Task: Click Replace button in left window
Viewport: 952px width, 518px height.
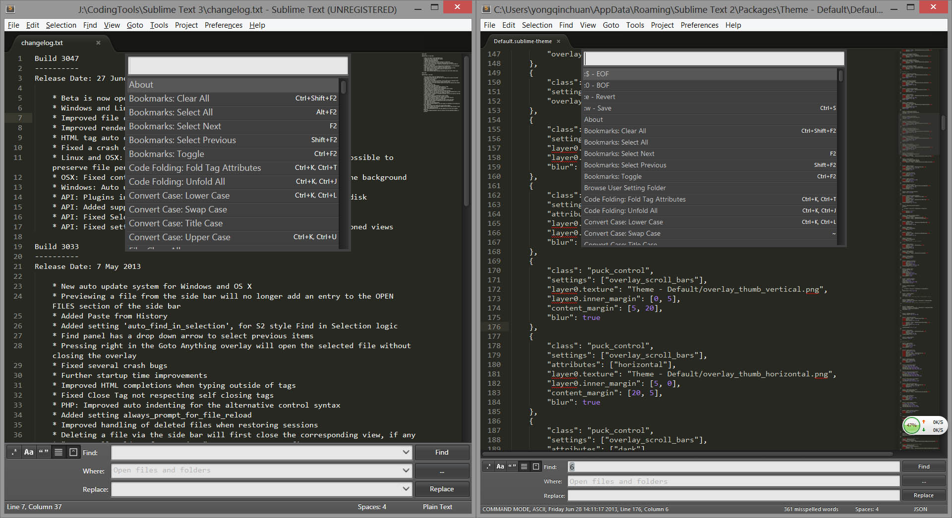Action: [442, 489]
